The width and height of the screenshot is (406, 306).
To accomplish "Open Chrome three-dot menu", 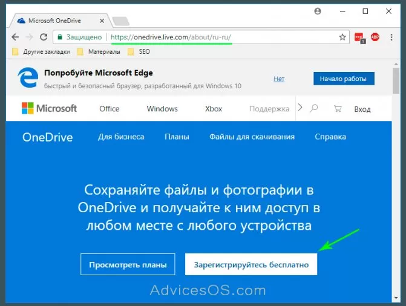I will click(x=391, y=37).
